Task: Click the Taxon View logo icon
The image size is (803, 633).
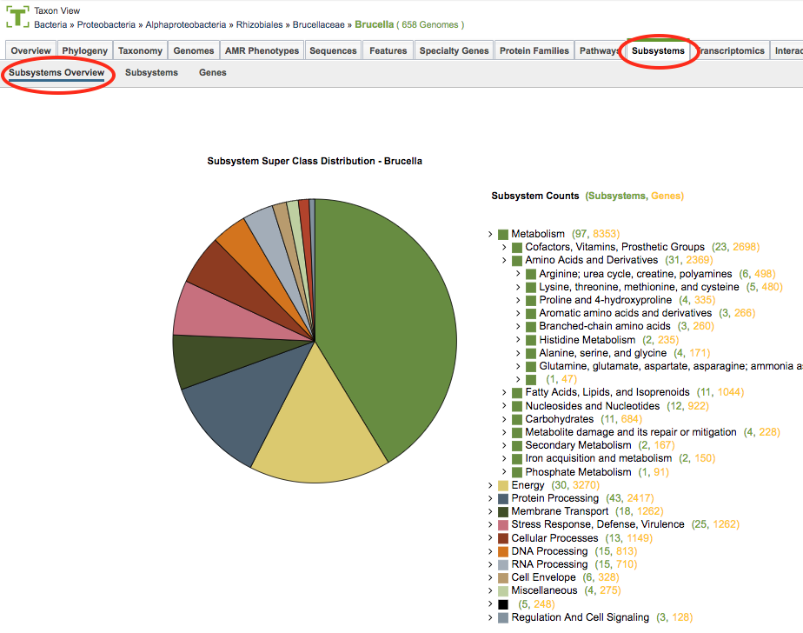Action: coord(17,17)
